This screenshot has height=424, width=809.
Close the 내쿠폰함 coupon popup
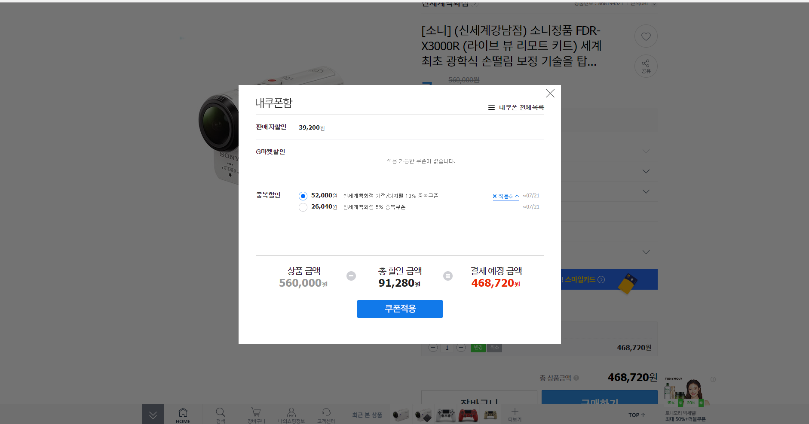[x=550, y=94]
